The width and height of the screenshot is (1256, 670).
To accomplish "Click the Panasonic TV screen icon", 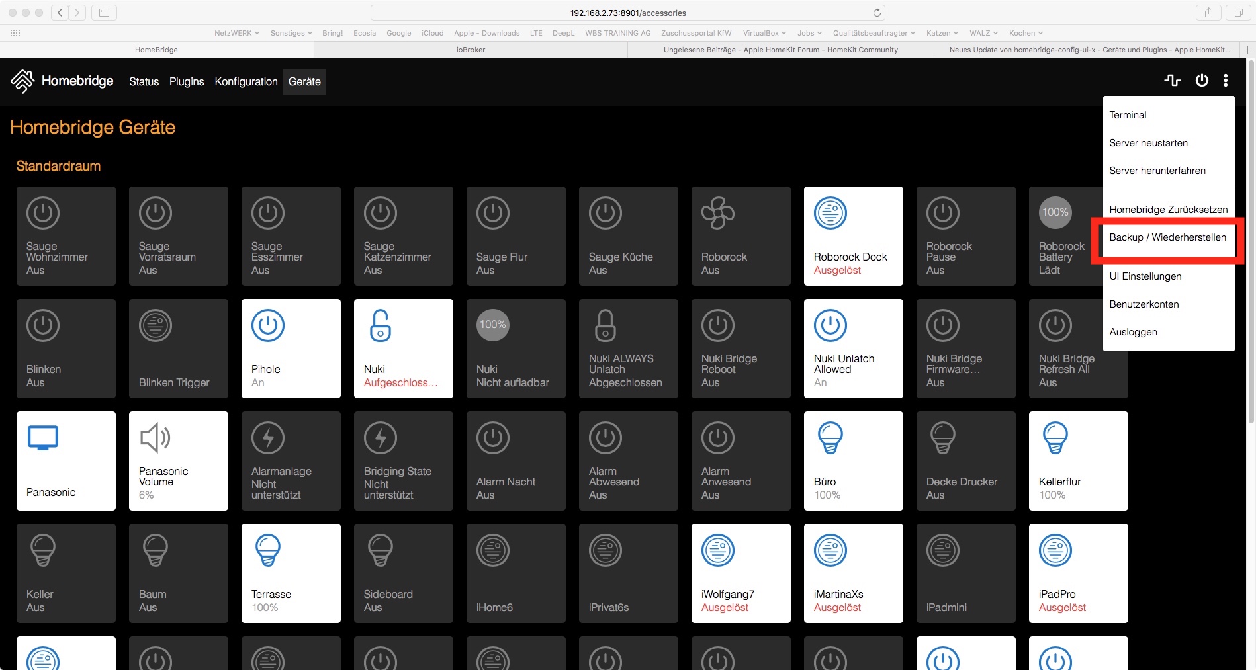I will click(x=43, y=438).
